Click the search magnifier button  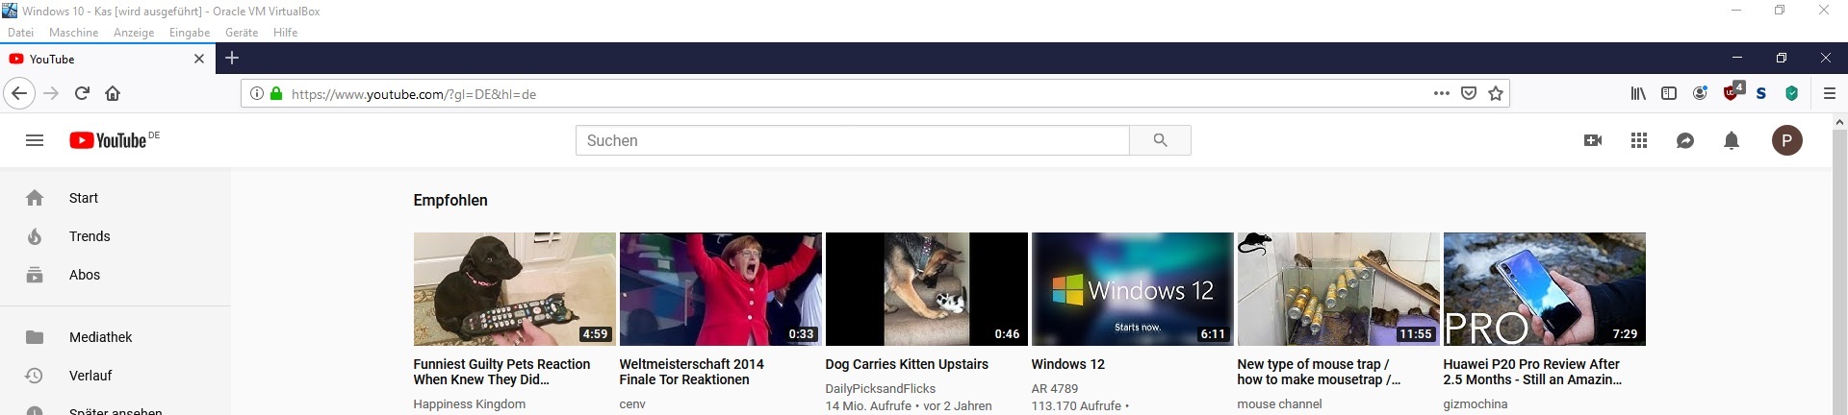(x=1160, y=140)
